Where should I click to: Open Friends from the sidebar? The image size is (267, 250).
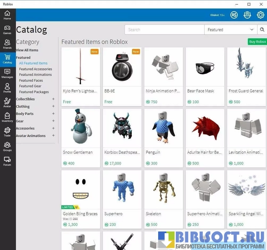[7, 44]
